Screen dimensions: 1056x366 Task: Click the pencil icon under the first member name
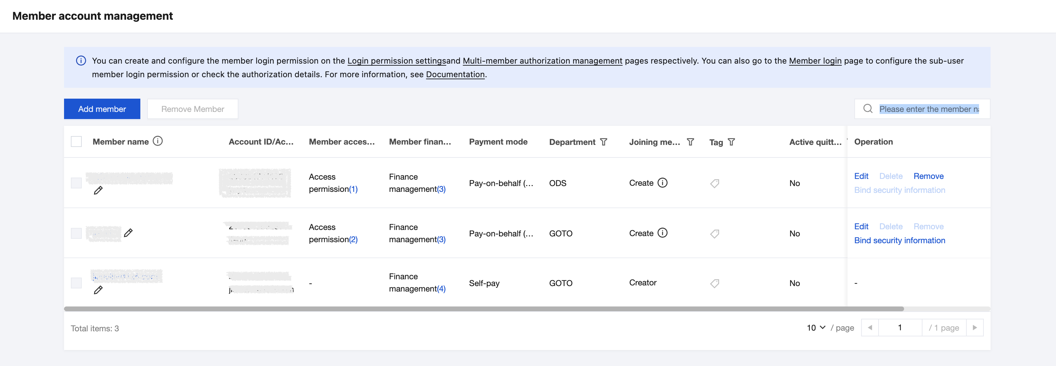98,190
